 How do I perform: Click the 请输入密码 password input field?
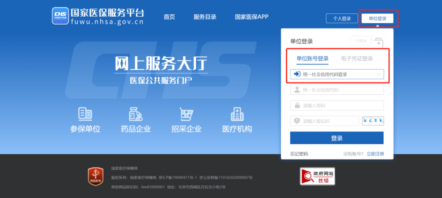tap(337, 105)
